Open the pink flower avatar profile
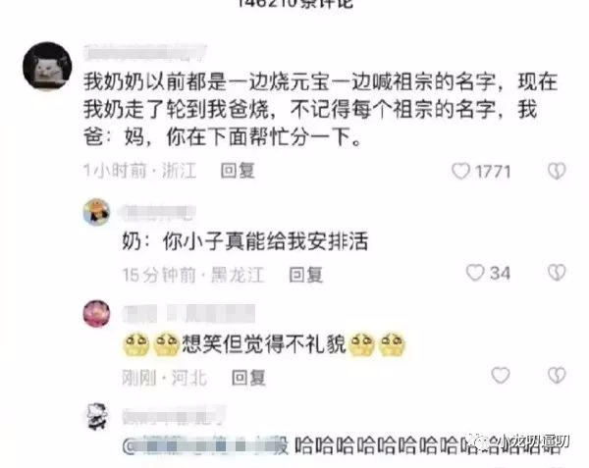 click(x=96, y=313)
